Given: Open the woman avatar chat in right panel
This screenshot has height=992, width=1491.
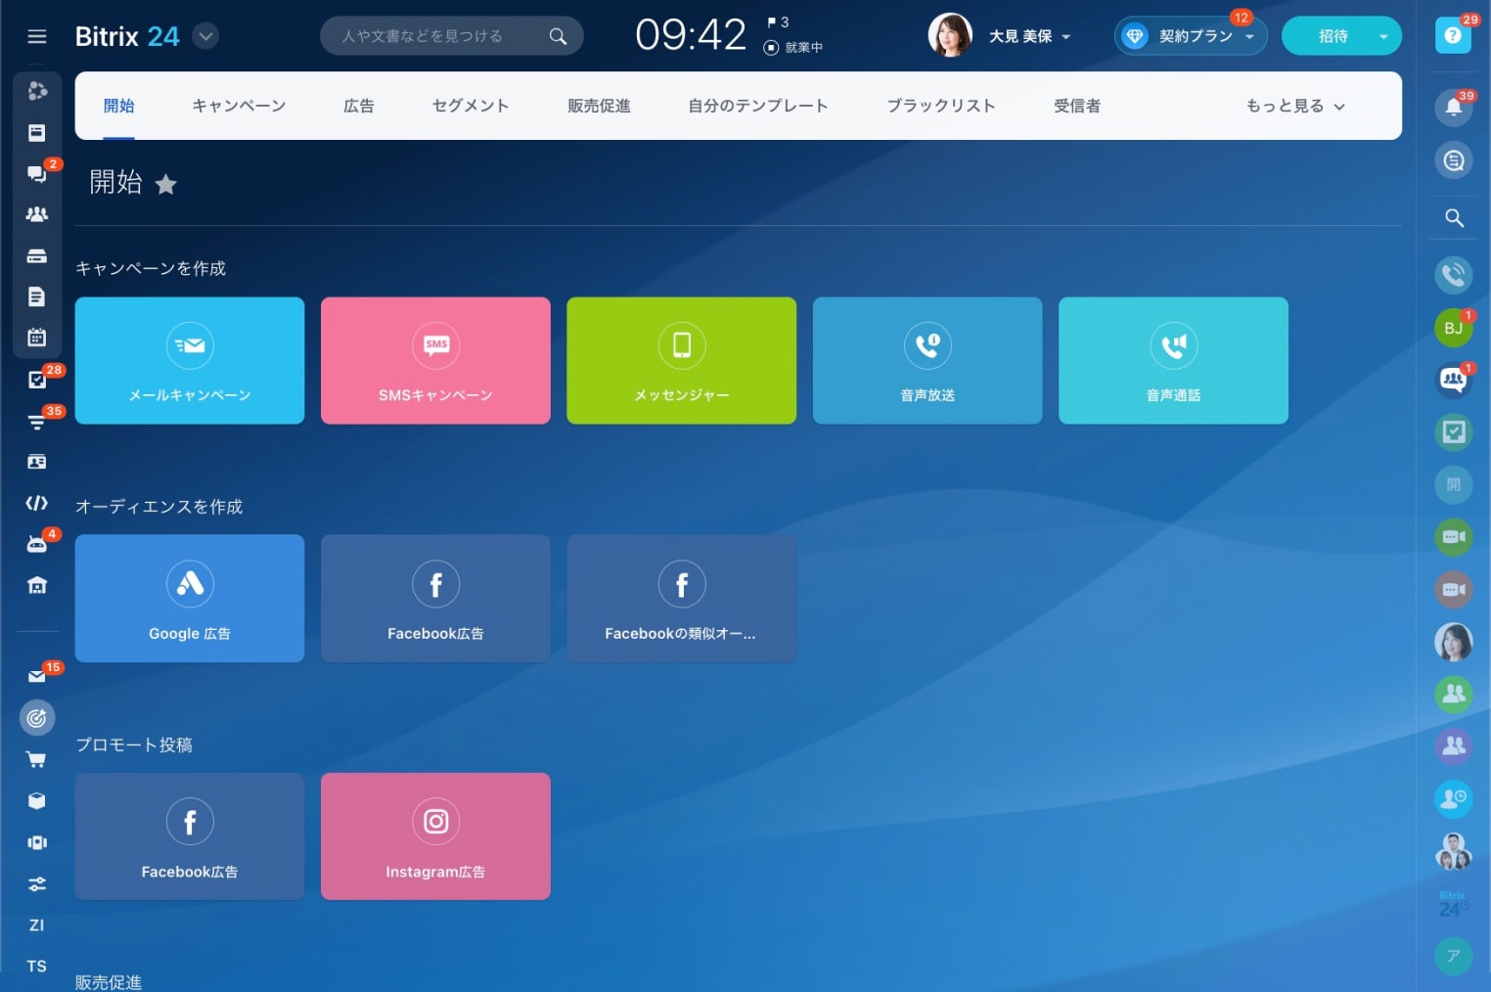Looking at the screenshot, I should pos(1454,642).
